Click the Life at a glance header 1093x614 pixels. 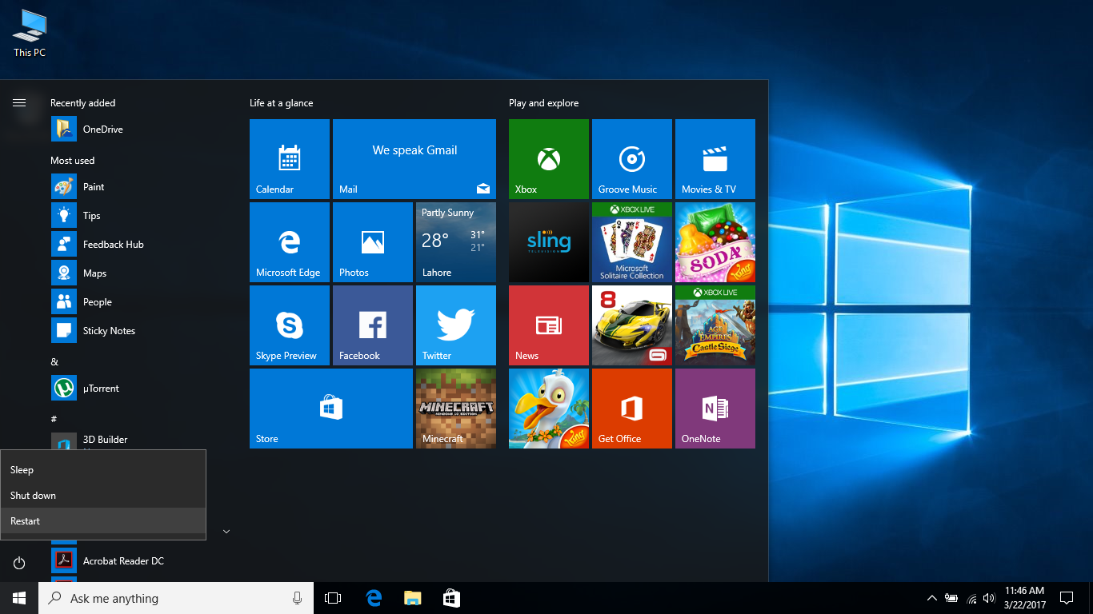(x=281, y=103)
